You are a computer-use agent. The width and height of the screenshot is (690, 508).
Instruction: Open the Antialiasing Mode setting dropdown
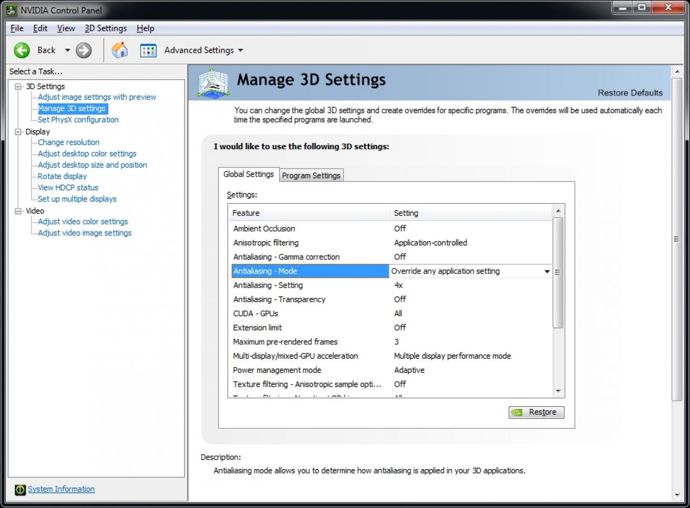[x=547, y=272]
